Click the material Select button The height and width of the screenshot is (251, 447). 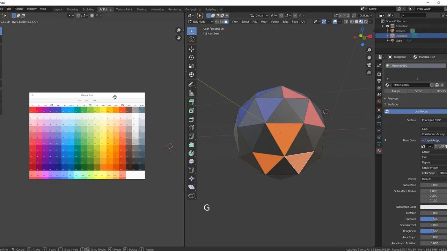click(x=419, y=91)
